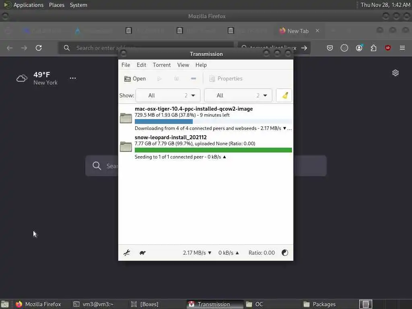Switch to Boxes in taskbar

(145, 304)
